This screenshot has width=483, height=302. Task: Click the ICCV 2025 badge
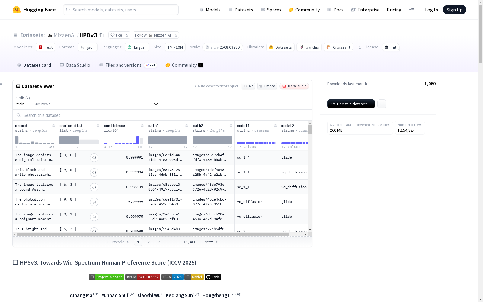pos(172,277)
